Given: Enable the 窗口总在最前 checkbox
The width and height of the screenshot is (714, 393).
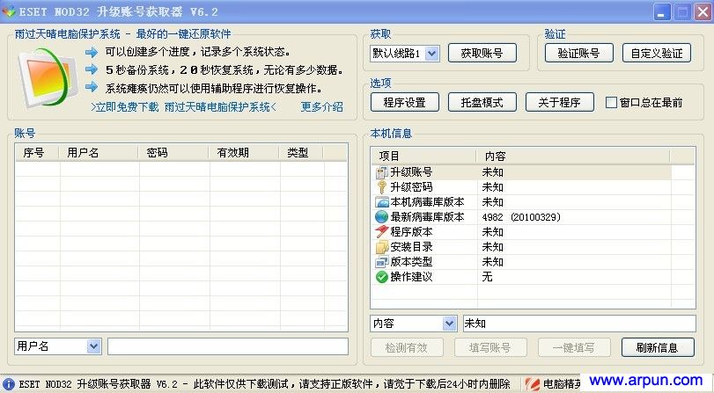Looking at the screenshot, I should [611, 102].
